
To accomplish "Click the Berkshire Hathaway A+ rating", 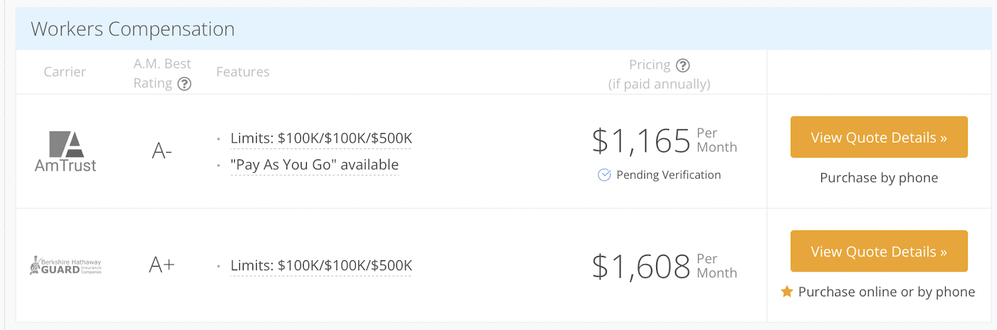I will pyautogui.click(x=162, y=265).
